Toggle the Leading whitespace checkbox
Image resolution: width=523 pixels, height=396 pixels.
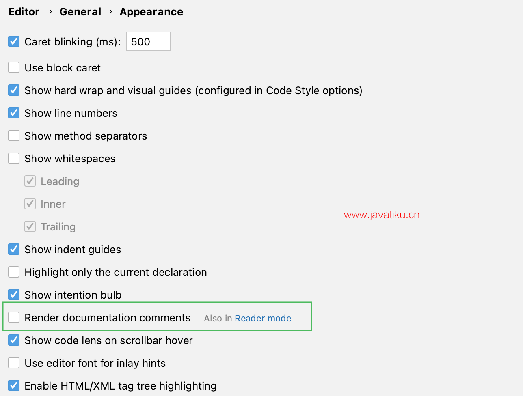[x=30, y=181]
